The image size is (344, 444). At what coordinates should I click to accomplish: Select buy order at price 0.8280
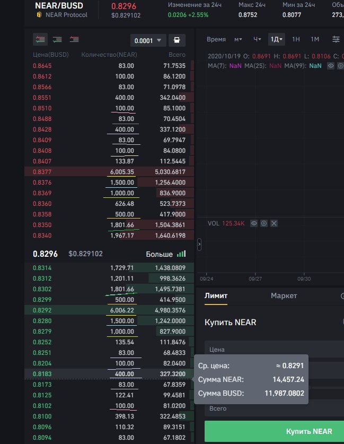click(x=109, y=321)
